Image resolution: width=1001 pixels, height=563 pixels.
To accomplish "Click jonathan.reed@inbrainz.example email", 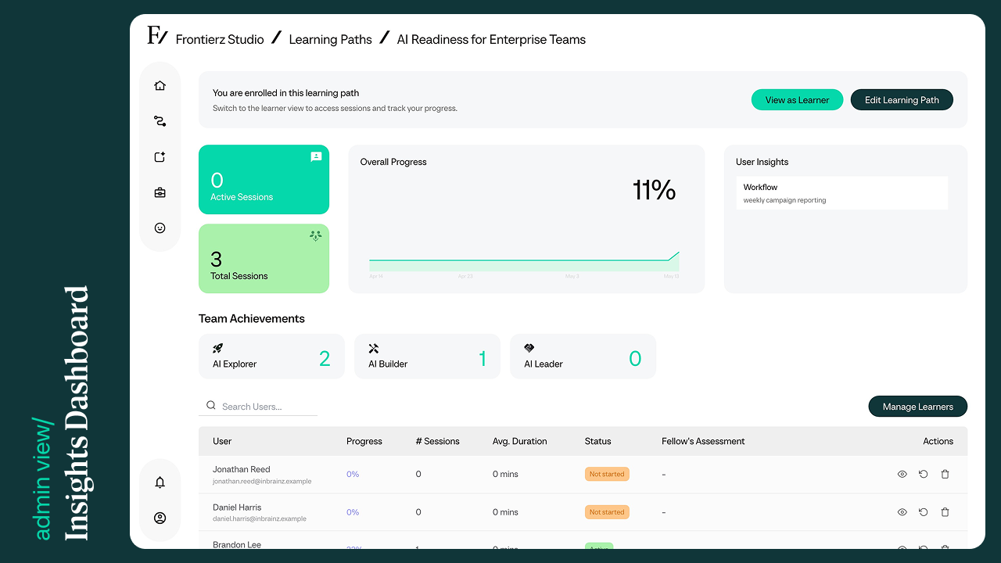I will click(x=261, y=482).
